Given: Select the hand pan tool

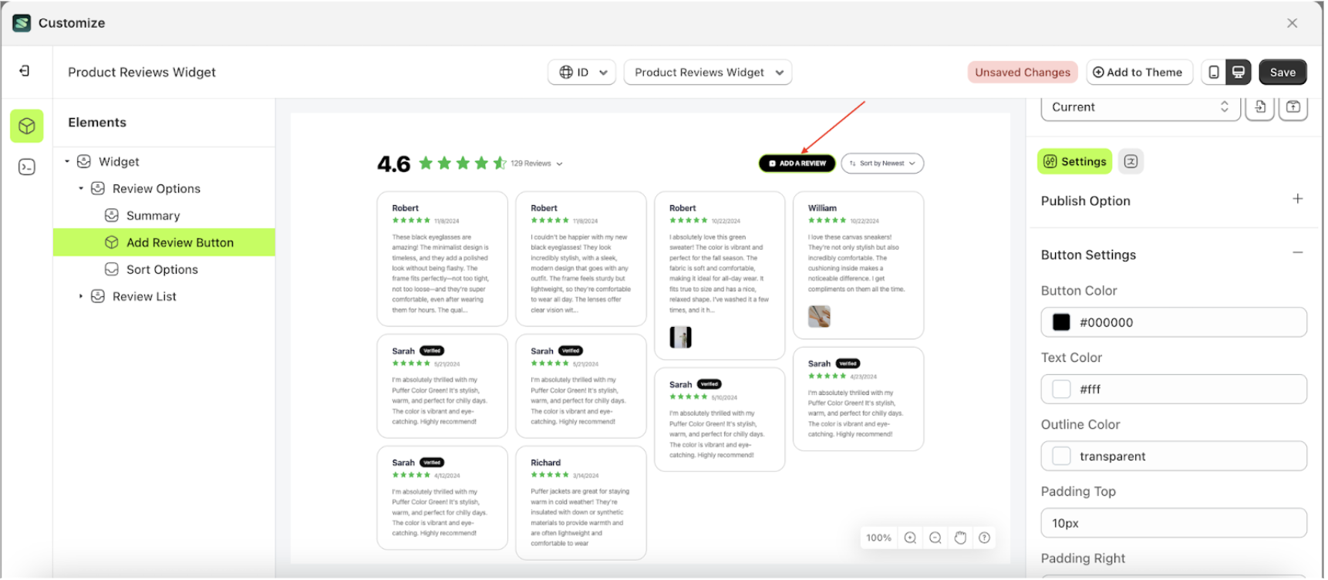Looking at the screenshot, I should 960,538.
